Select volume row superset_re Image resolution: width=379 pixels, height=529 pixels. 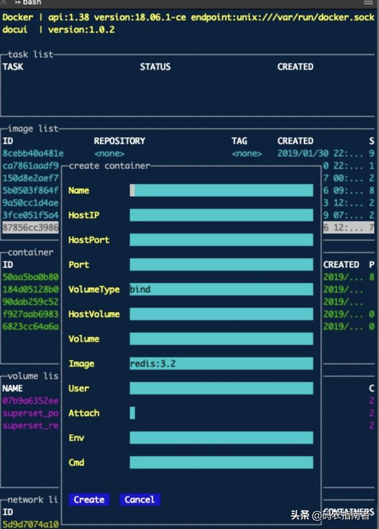(x=31, y=425)
